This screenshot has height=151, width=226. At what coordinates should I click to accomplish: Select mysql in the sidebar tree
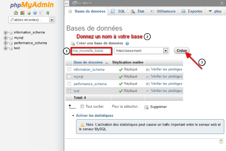[x=18, y=38]
